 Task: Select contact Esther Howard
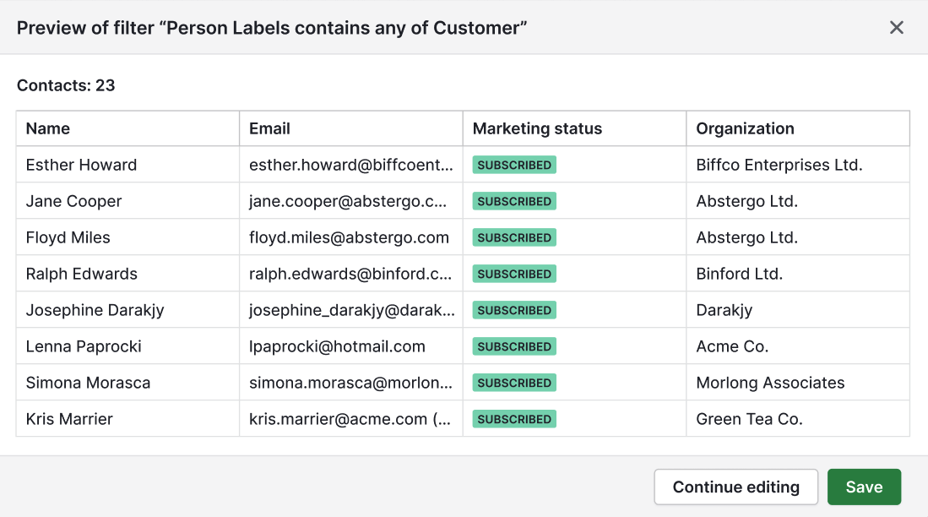pyautogui.click(x=81, y=165)
